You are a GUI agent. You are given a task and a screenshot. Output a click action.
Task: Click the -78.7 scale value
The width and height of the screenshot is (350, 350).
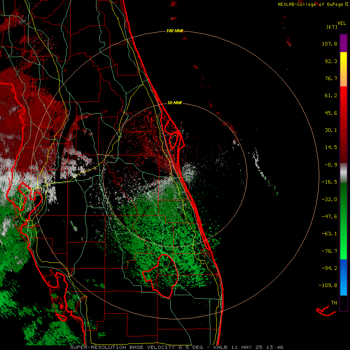pyautogui.click(x=329, y=251)
